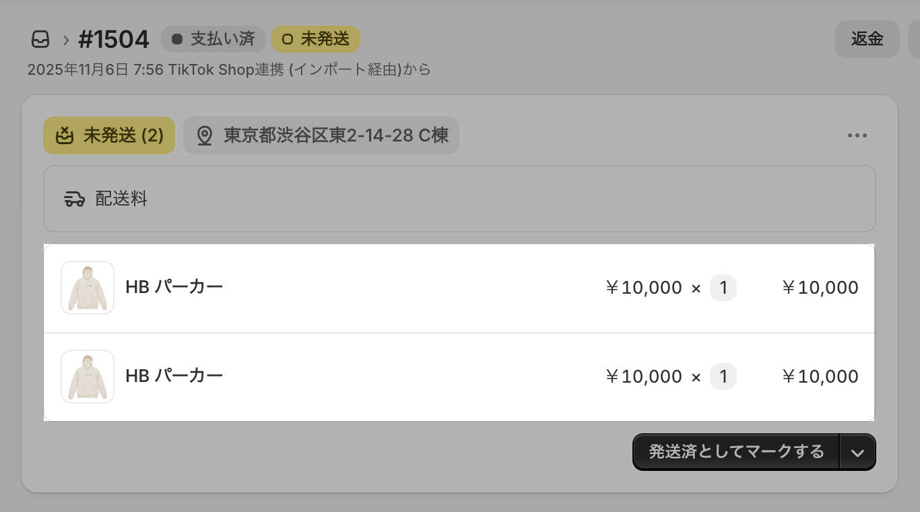Viewport: 920px width, 512px height.
Task: Open the first HB パーカー hoodie thumbnail
Action: (88, 288)
